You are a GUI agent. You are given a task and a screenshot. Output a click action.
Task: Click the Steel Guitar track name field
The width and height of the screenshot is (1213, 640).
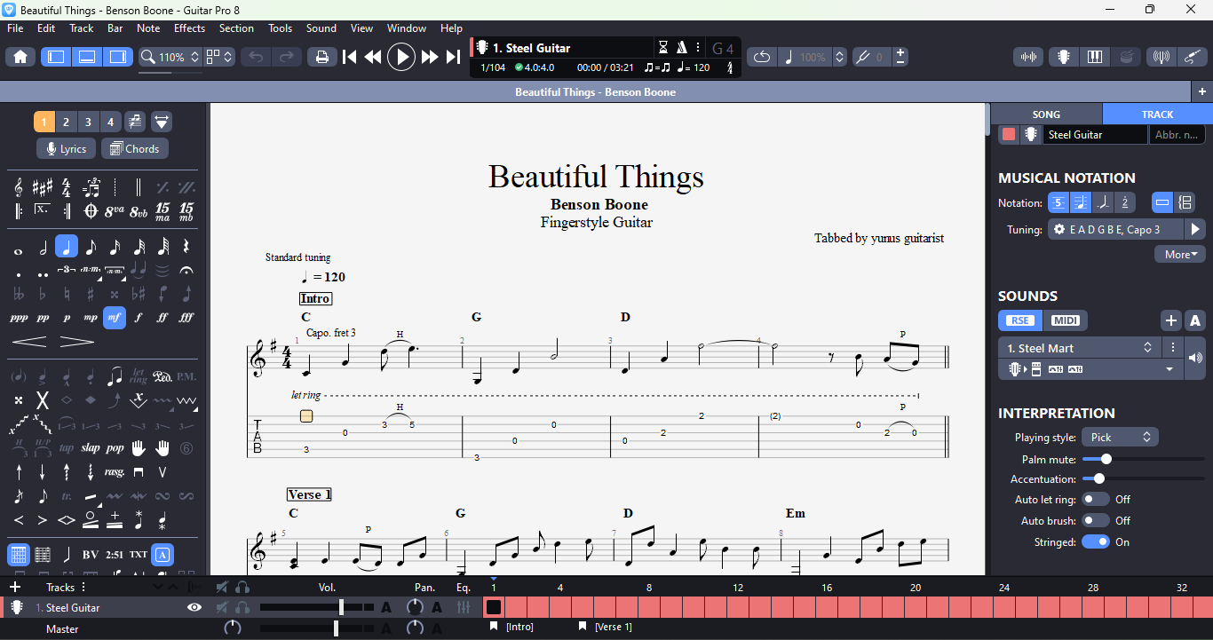tap(1095, 135)
